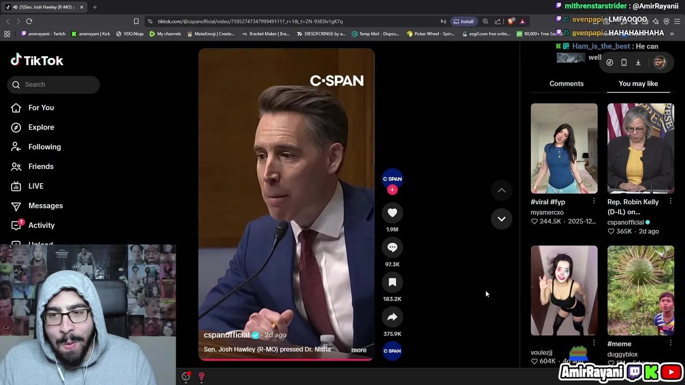The width and height of the screenshot is (685, 385).
Task: Go to the previous video with up chevron
Action: [x=501, y=190]
